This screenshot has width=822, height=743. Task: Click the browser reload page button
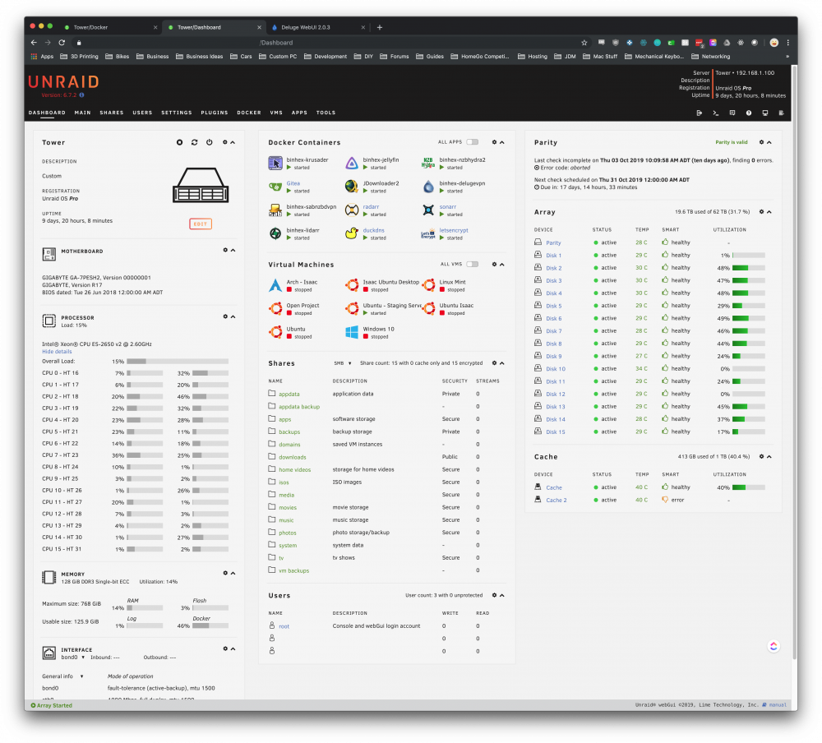point(62,43)
